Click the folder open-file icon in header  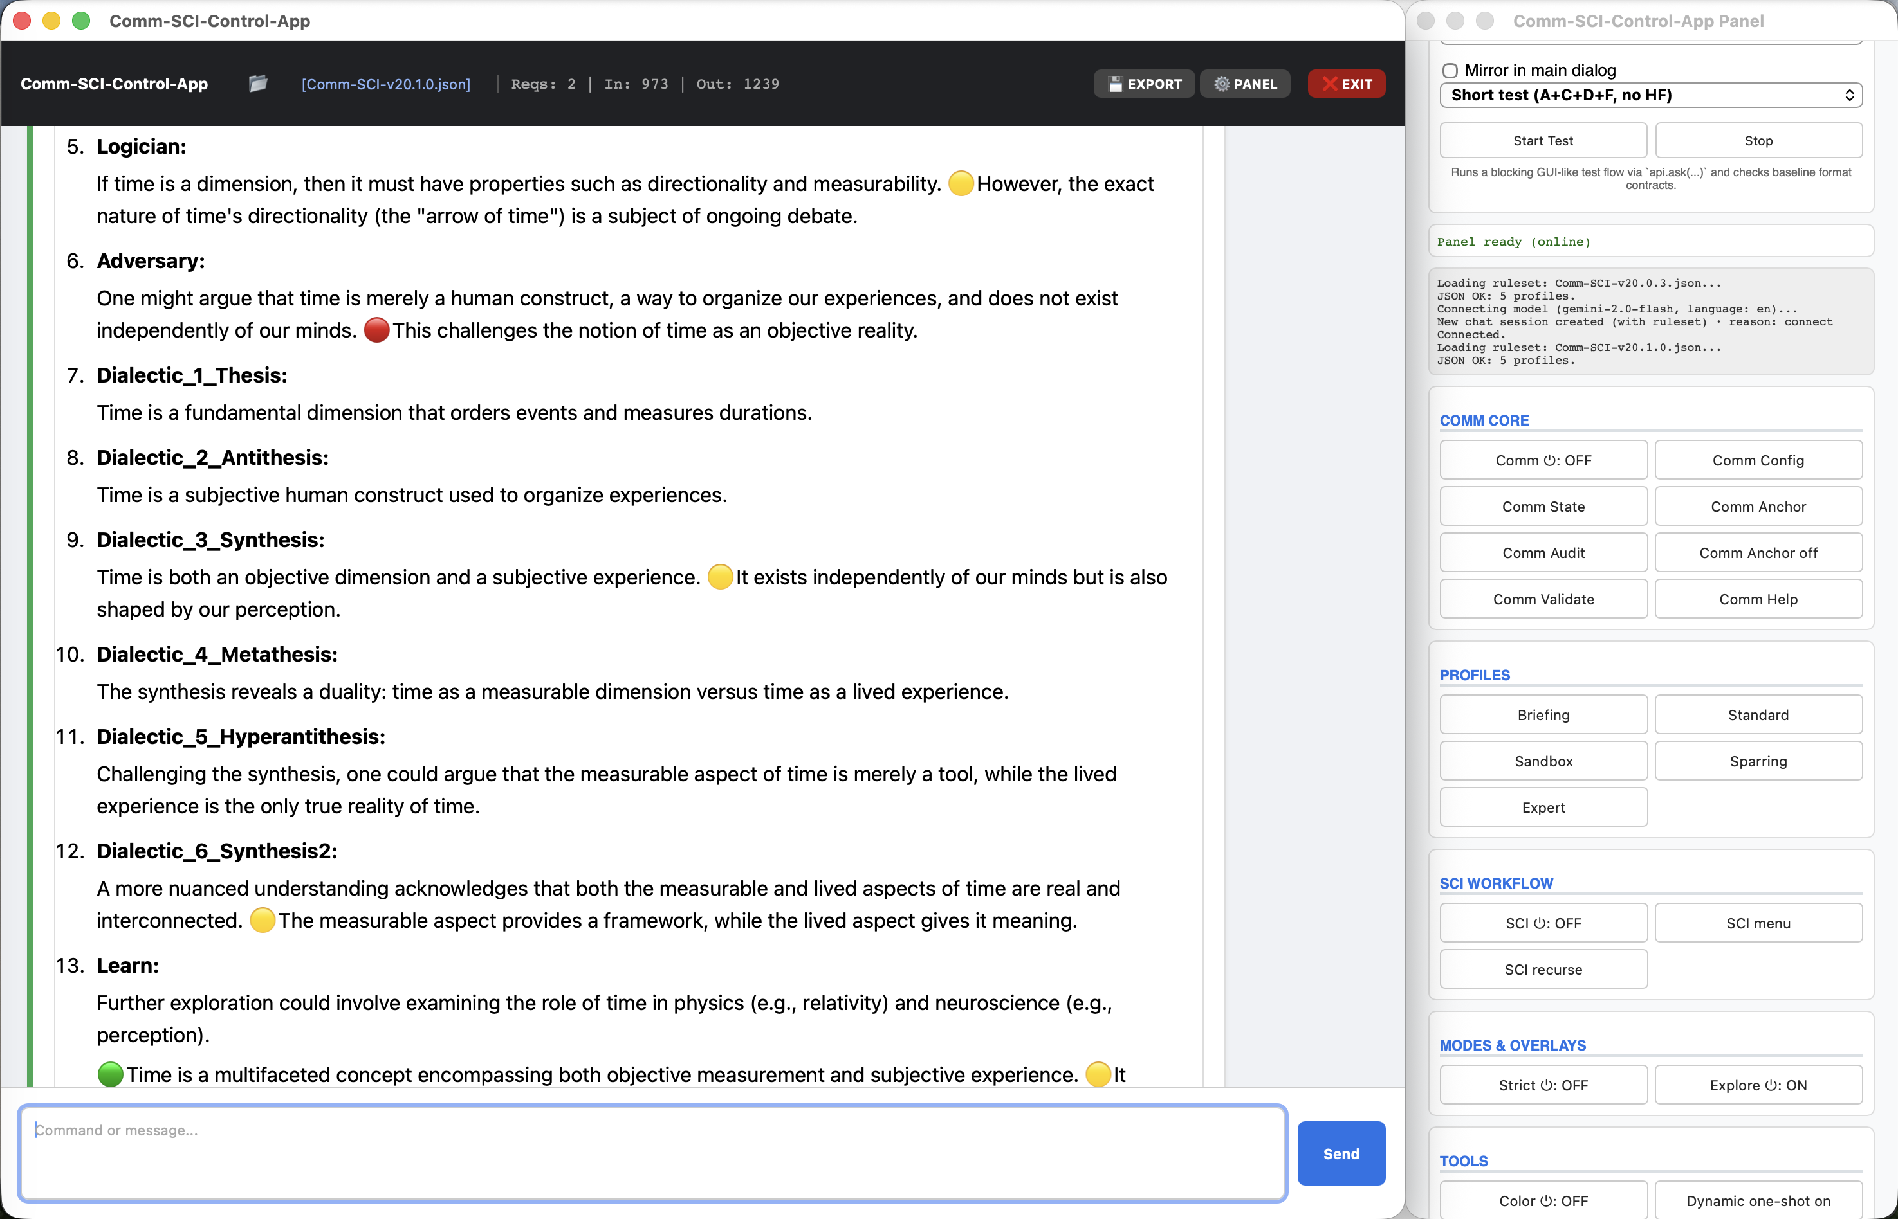click(257, 84)
